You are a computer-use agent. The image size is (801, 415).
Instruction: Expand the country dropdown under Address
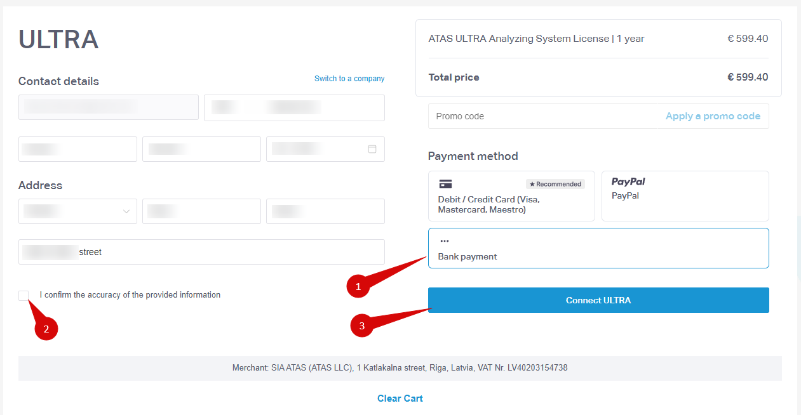click(77, 211)
